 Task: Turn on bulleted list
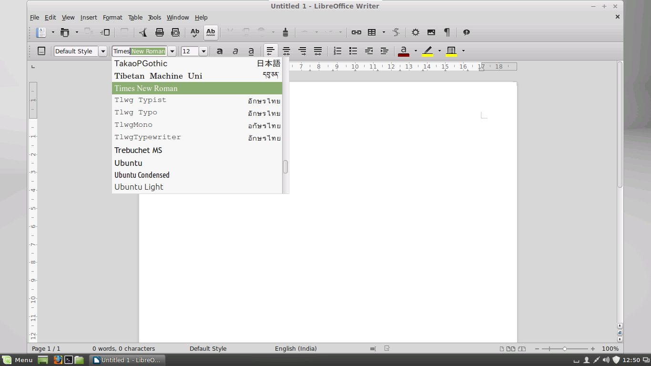click(x=353, y=51)
